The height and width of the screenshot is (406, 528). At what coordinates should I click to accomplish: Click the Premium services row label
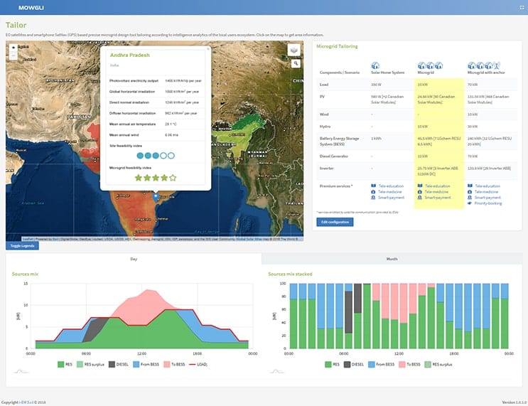click(x=336, y=186)
